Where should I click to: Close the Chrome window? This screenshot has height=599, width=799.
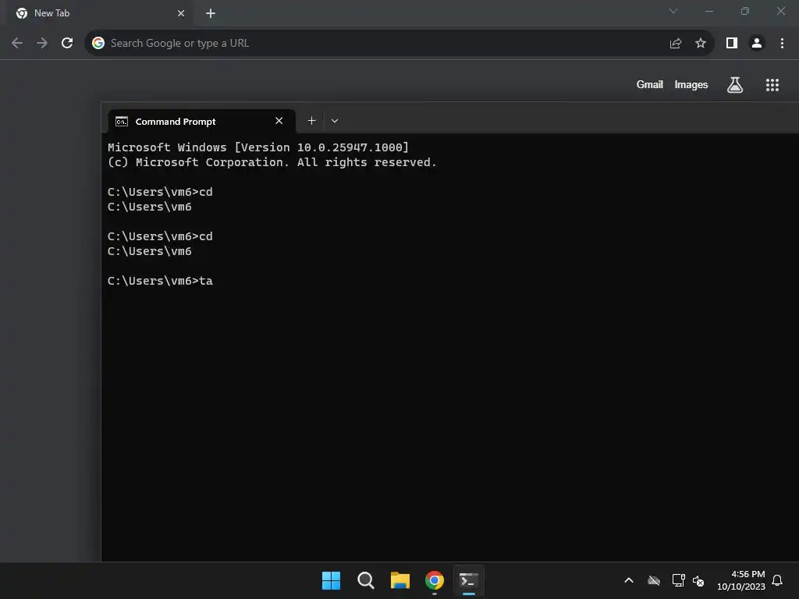tap(780, 11)
